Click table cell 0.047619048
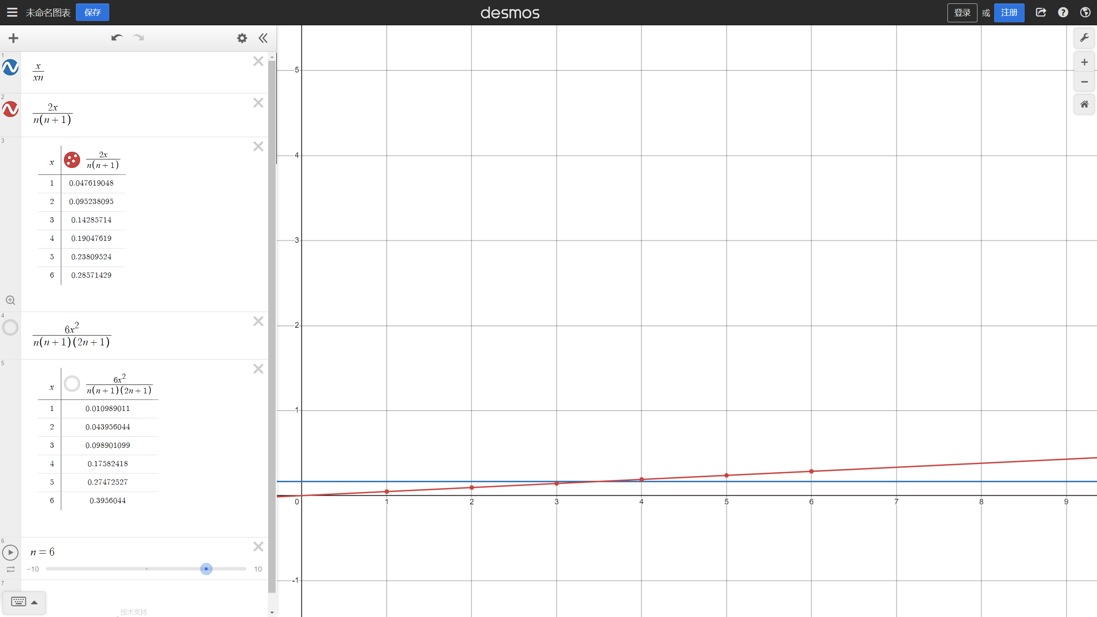The width and height of the screenshot is (1097, 617). coord(91,183)
